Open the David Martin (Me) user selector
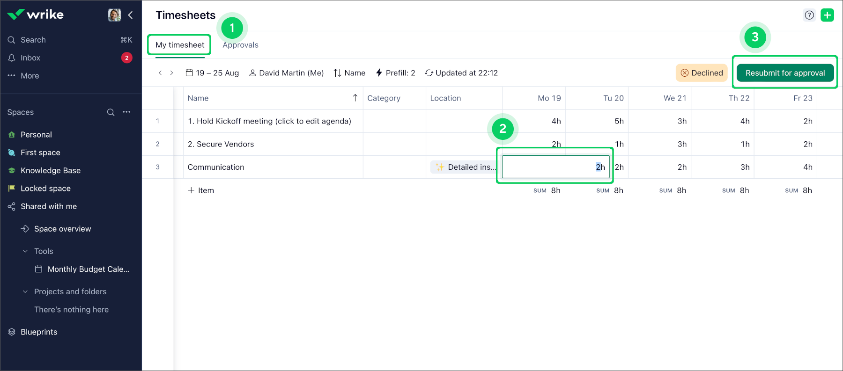Screen dimensions: 843x371 pyautogui.click(x=286, y=73)
